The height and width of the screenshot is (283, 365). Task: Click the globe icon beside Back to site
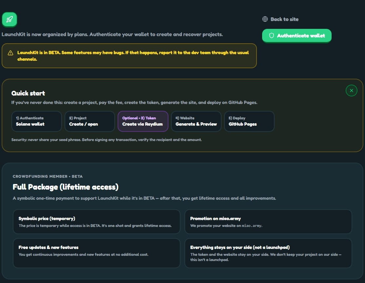[265, 19]
